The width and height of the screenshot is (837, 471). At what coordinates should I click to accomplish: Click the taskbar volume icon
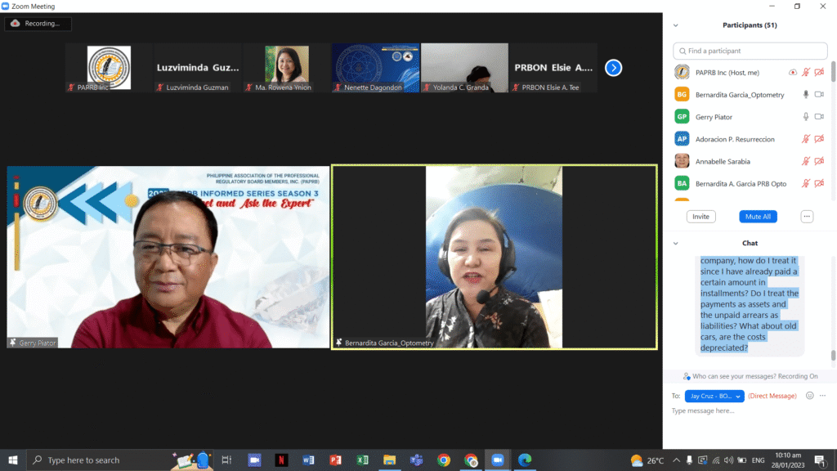pyautogui.click(x=728, y=460)
